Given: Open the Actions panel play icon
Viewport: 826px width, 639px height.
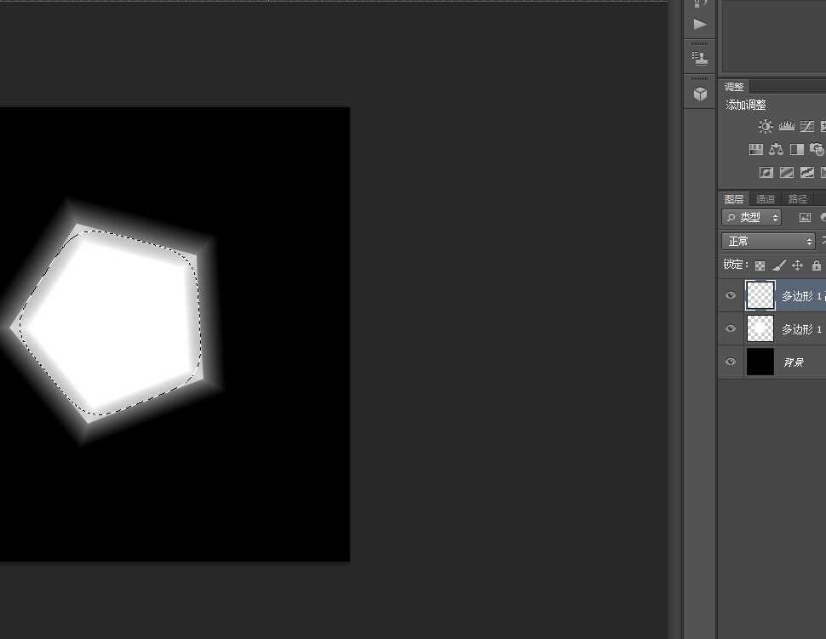Looking at the screenshot, I should tap(700, 24).
